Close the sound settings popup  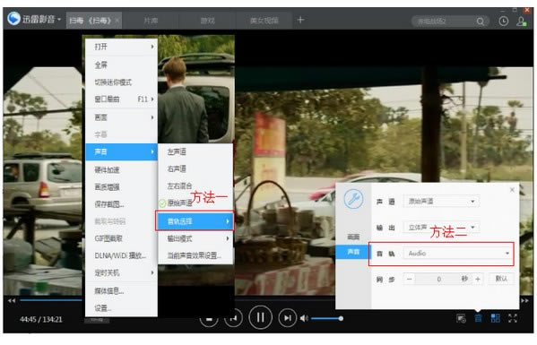click(x=512, y=190)
